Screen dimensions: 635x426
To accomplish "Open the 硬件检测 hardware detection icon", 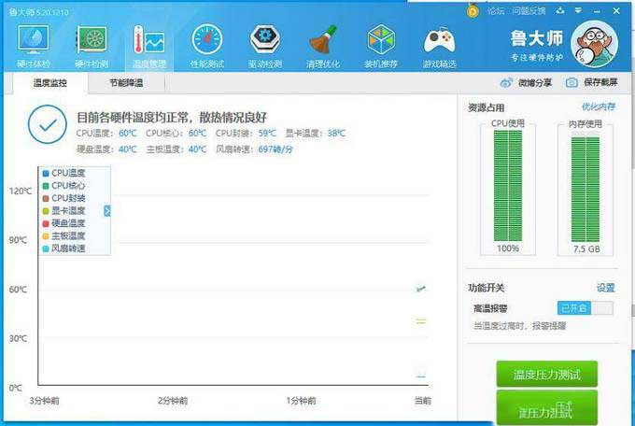I will 92,40.
